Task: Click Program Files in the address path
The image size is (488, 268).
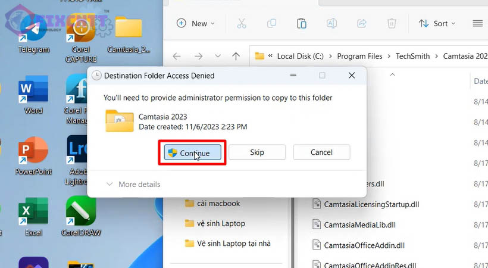Action: tap(359, 56)
